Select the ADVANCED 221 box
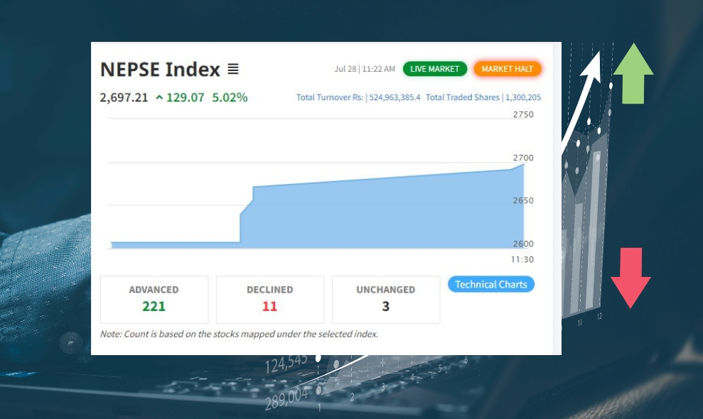The image size is (703, 419). point(154,299)
